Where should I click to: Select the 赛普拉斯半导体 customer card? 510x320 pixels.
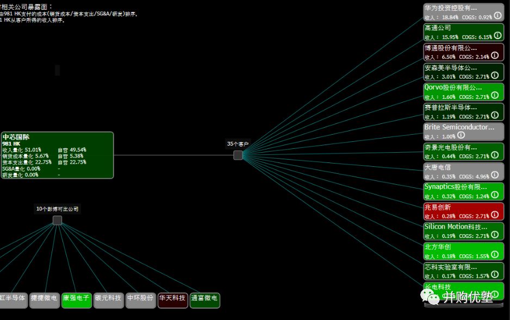point(463,112)
